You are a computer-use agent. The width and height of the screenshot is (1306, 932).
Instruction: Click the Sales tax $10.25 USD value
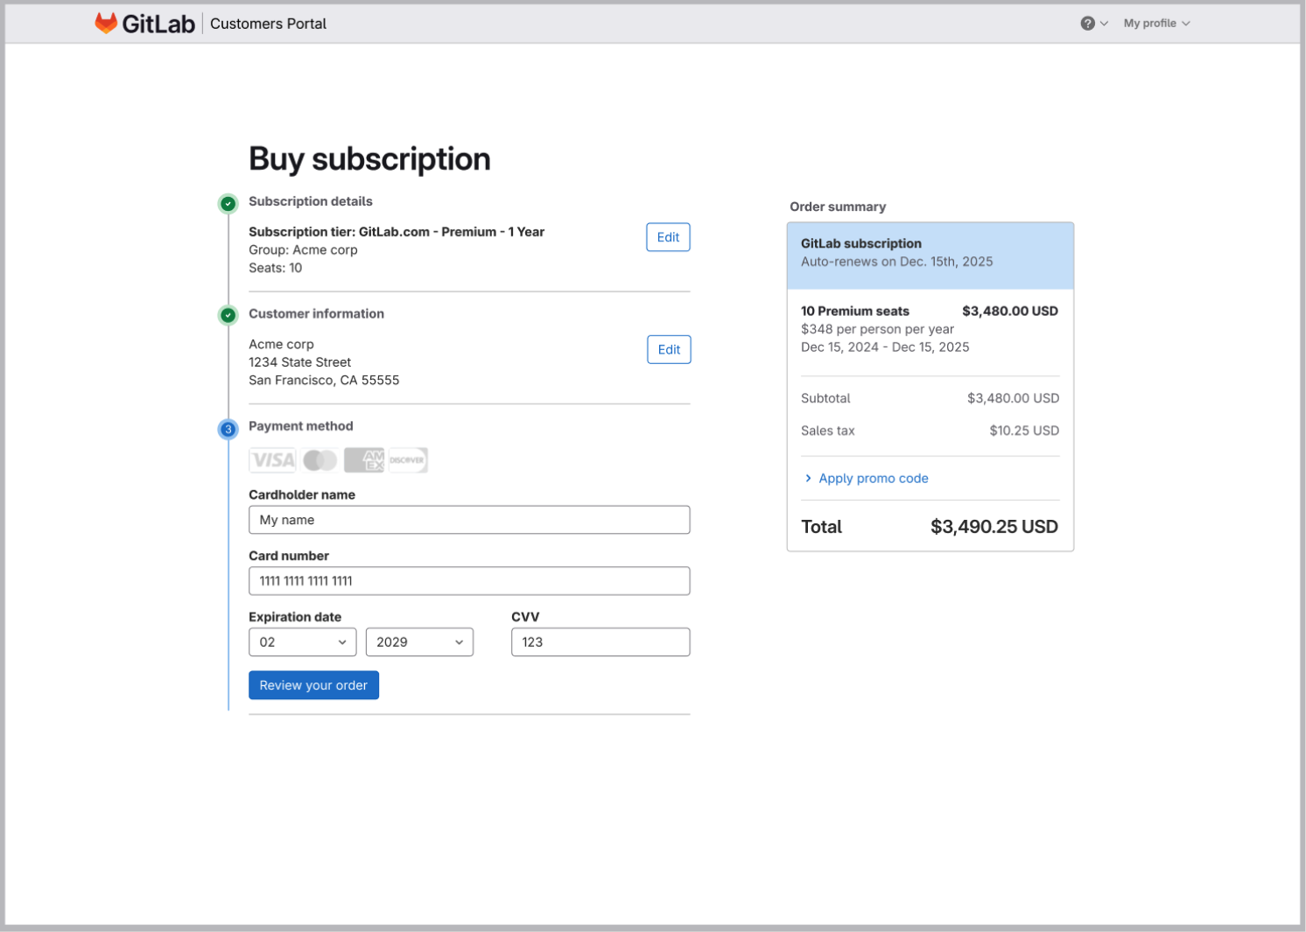1024,431
